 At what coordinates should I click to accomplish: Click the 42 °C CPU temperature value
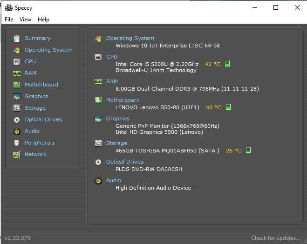[x=212, y=64]
